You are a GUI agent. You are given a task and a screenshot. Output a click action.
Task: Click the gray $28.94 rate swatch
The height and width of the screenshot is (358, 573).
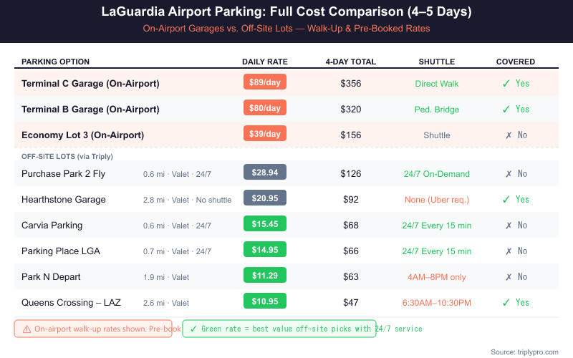tap(265, 173)
